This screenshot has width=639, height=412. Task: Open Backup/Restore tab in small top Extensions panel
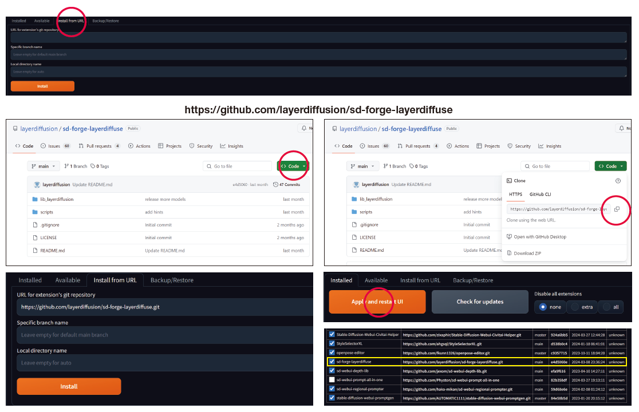[x=105, y=21]
